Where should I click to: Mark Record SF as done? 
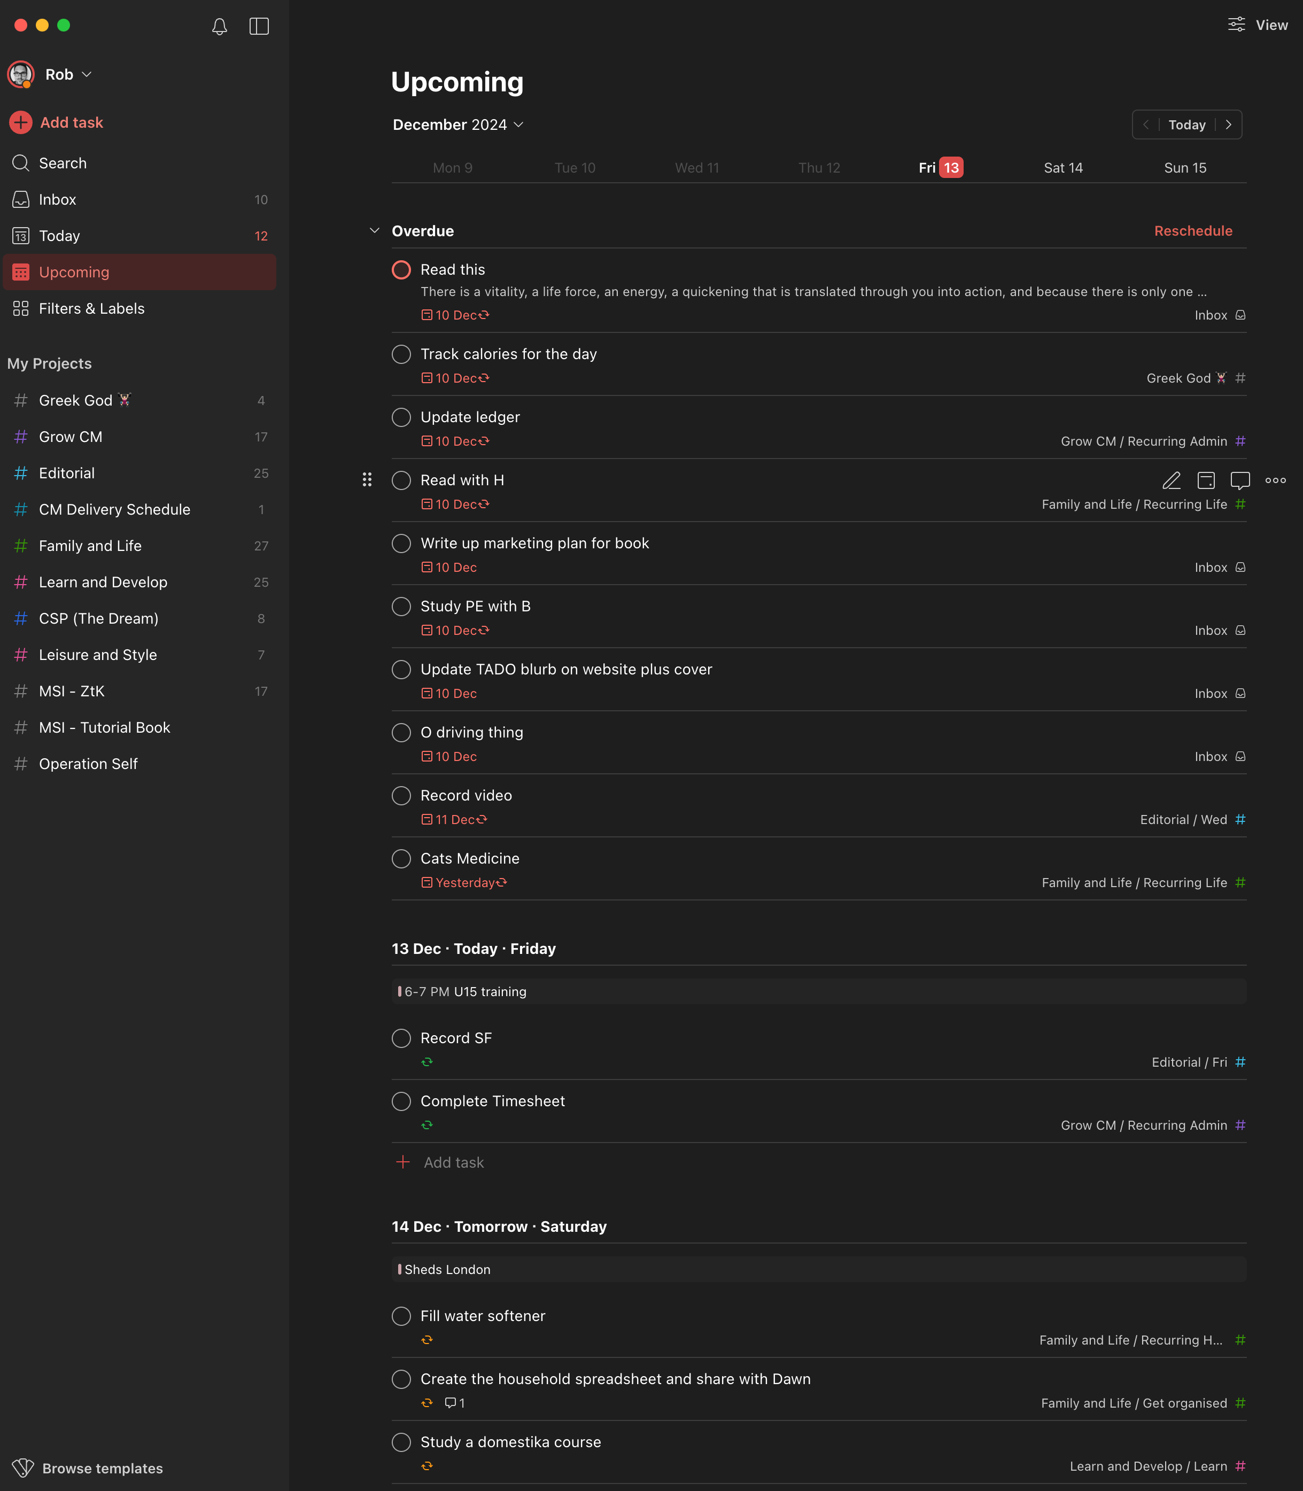(401, 1038)
